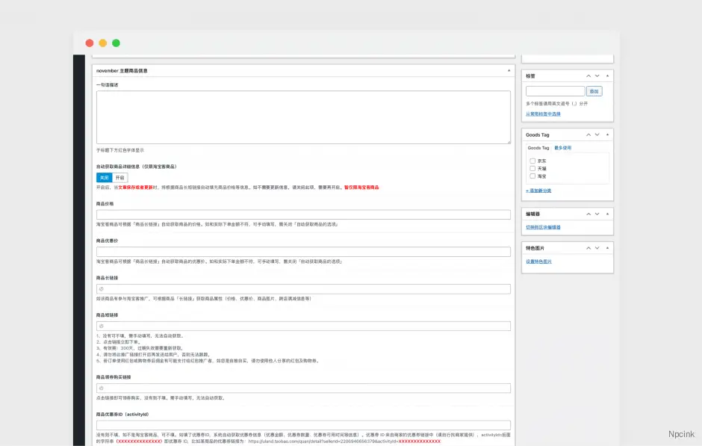The image size is (702, 446).
Task: Click the 商品价格 input field
Action: pyautogui.click(x=303, y=214)
